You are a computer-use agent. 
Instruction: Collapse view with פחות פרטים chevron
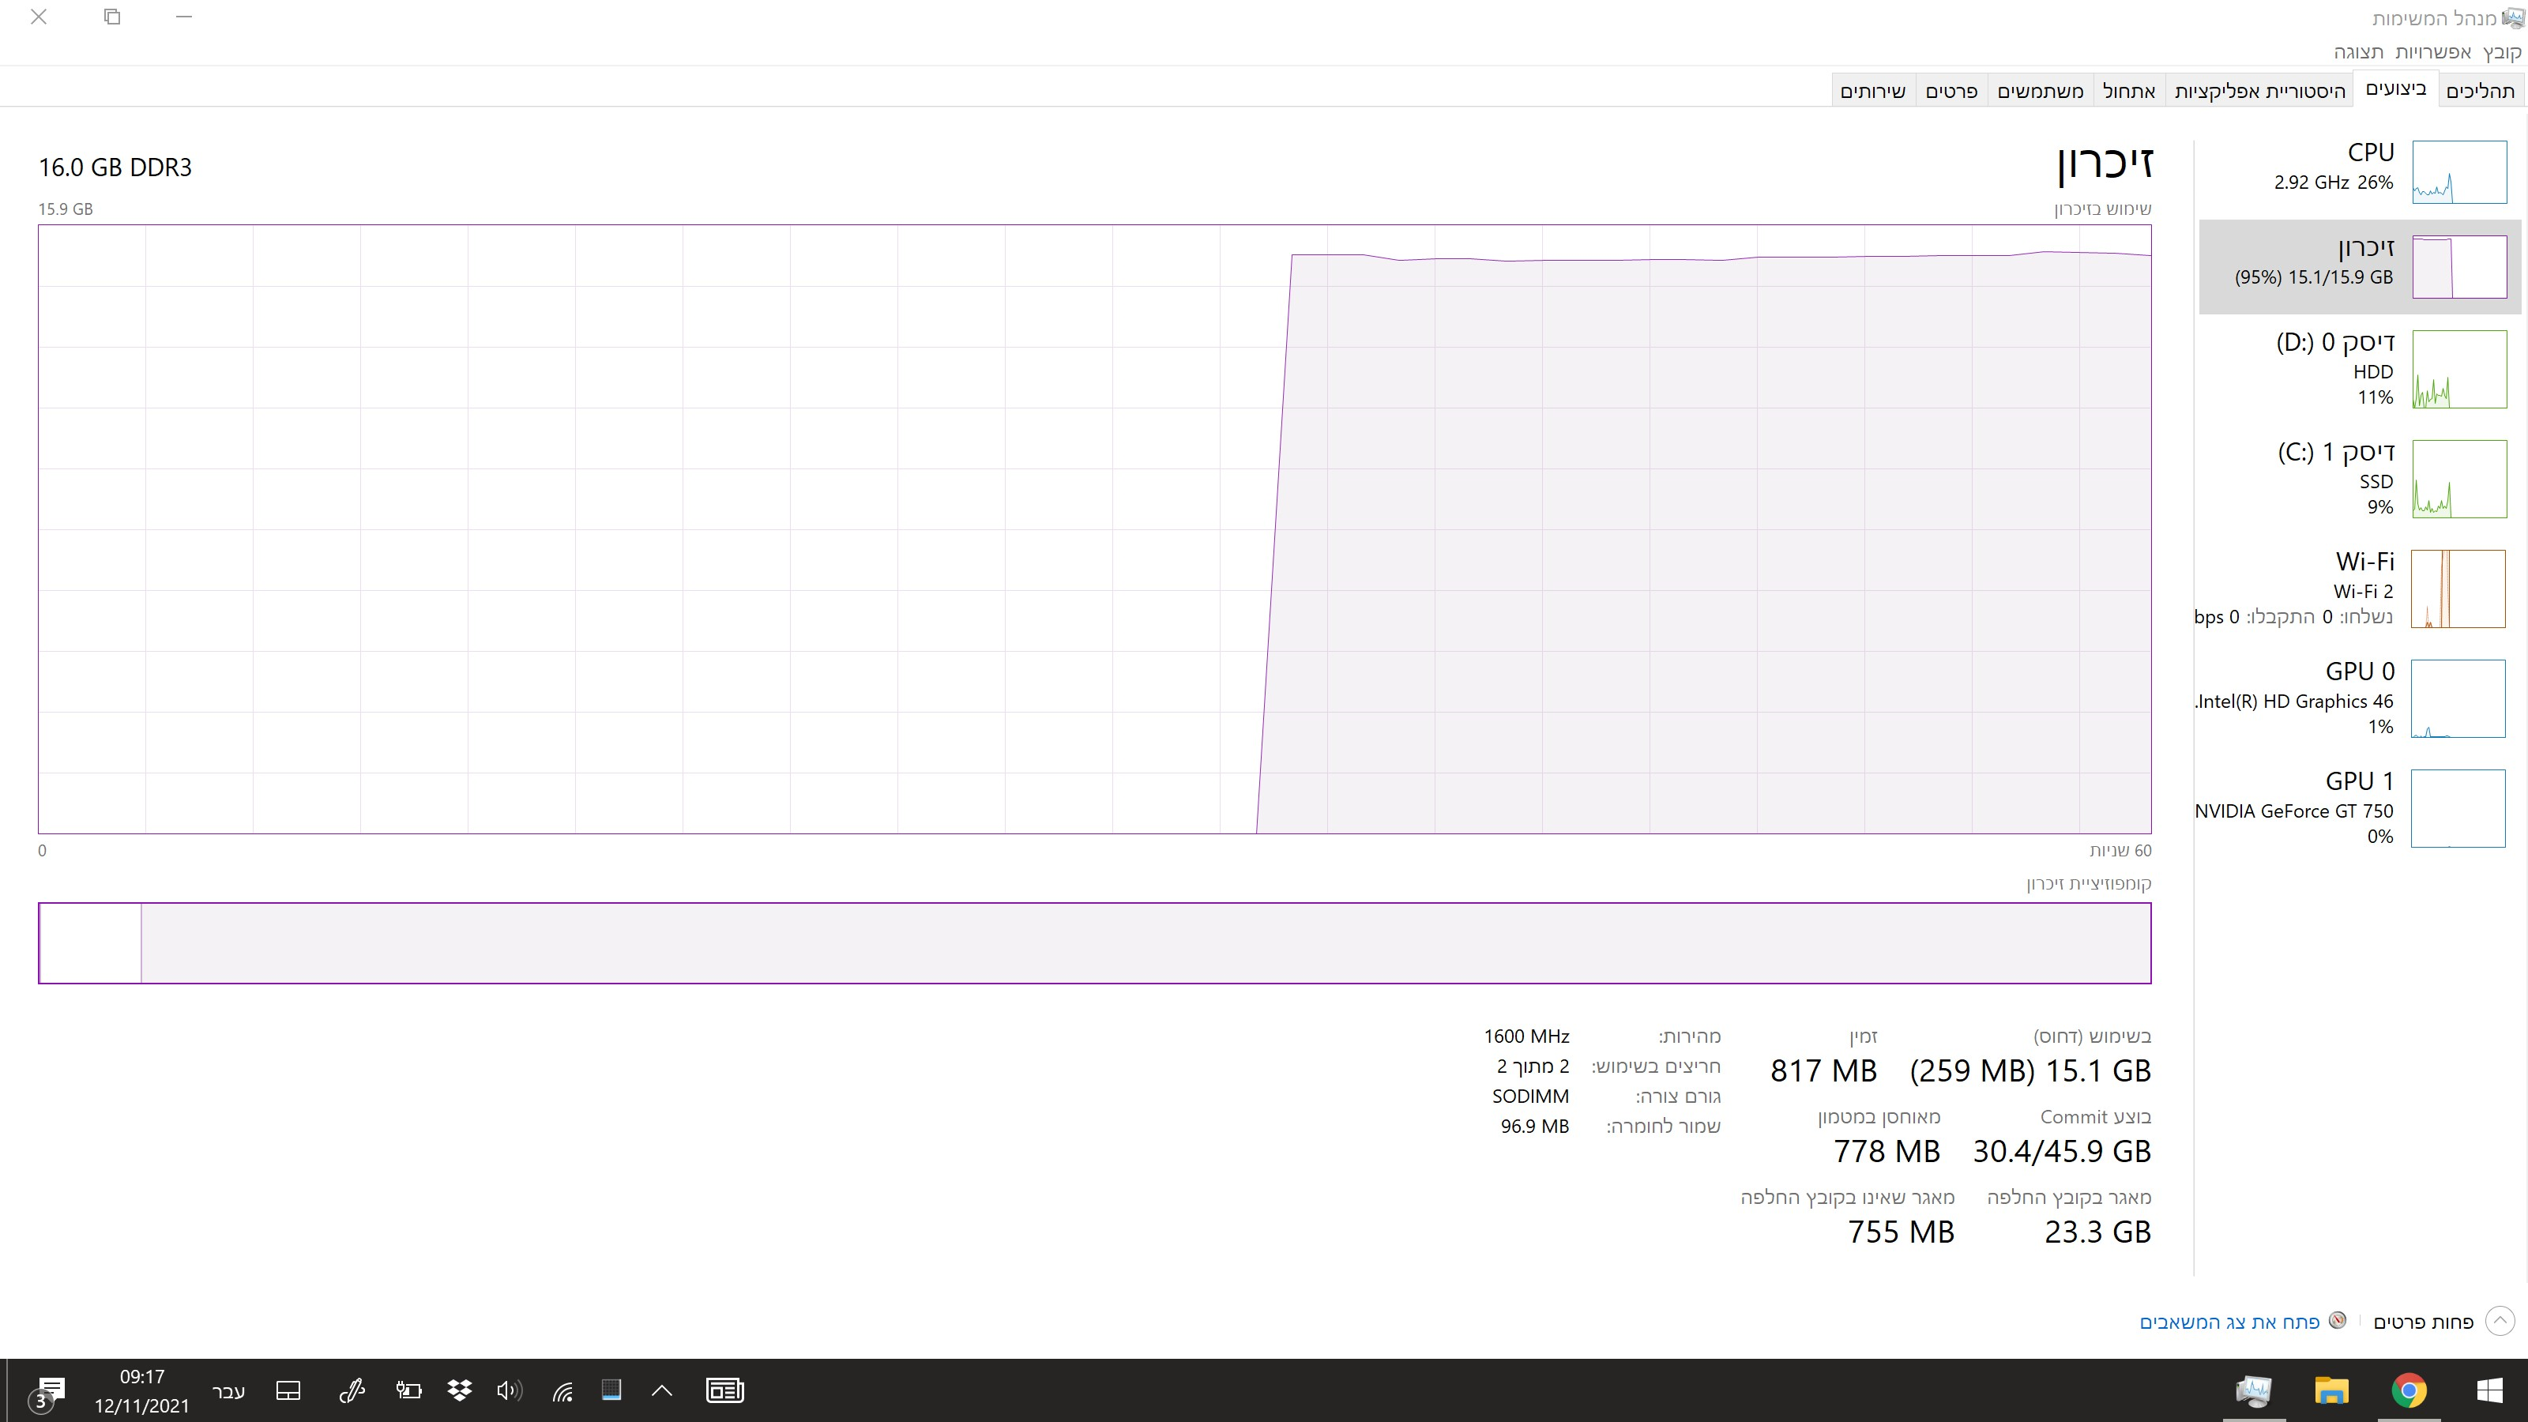point(2500,1322)
